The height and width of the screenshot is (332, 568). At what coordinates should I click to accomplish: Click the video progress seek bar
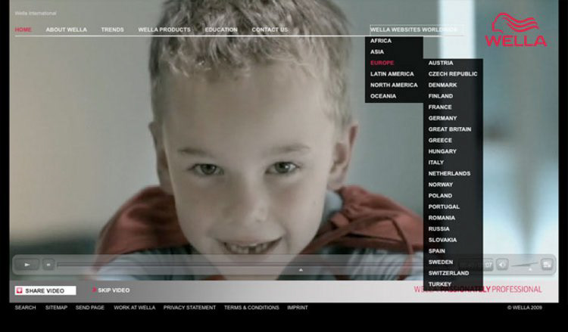pyautogui.click(x=239, y=265)
